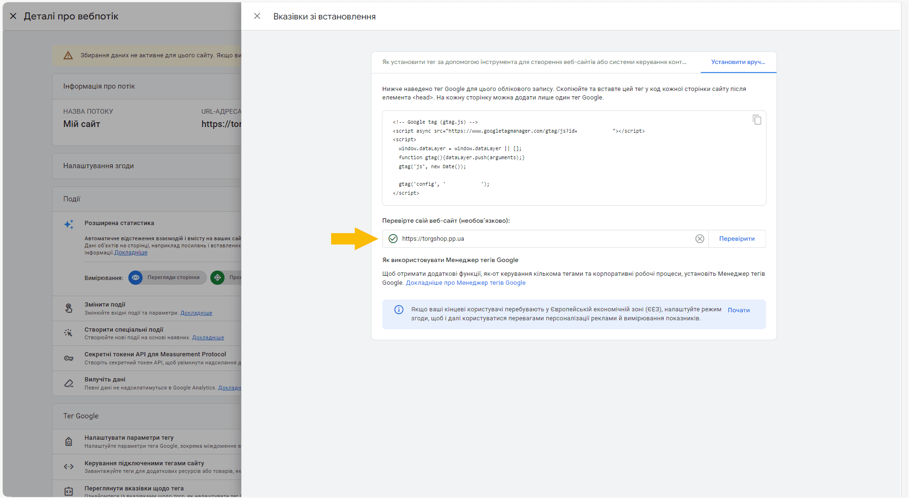Click the Почати button in the notice
Screen dimensions: 909x498
point(738,310)
